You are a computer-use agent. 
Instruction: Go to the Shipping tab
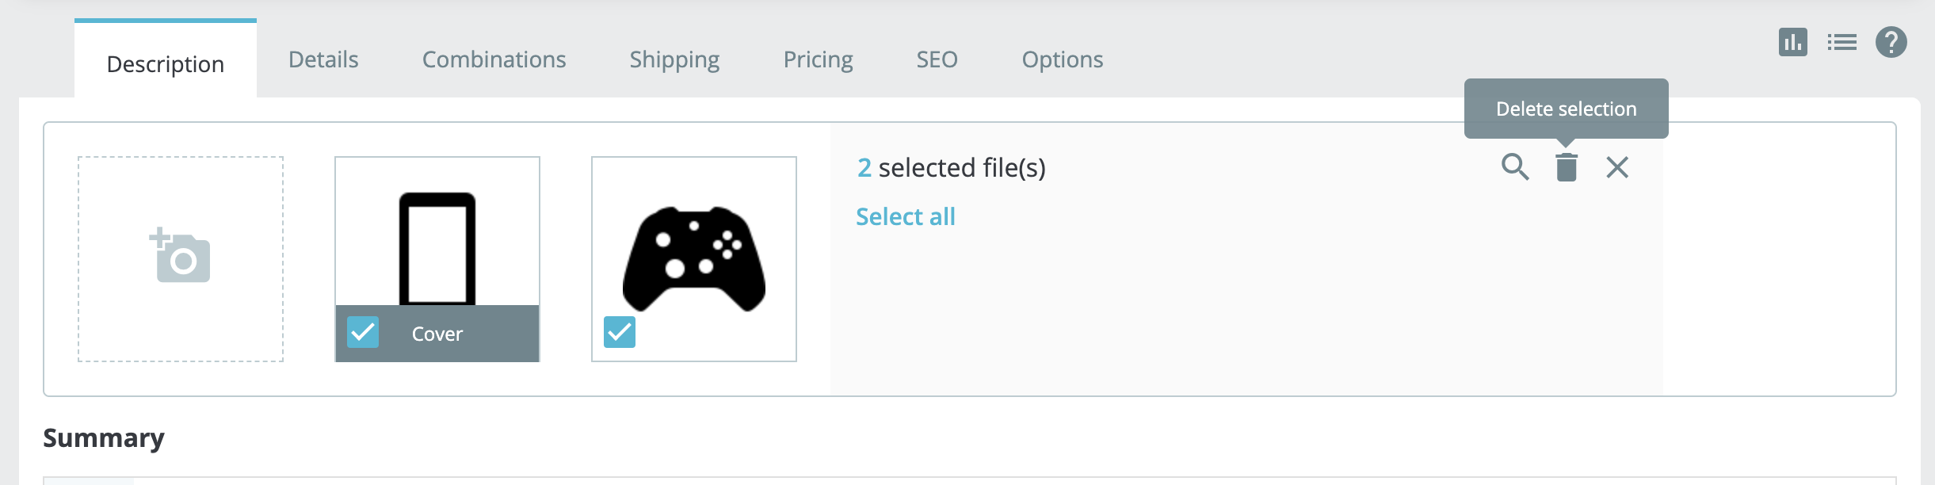(674, 59)
